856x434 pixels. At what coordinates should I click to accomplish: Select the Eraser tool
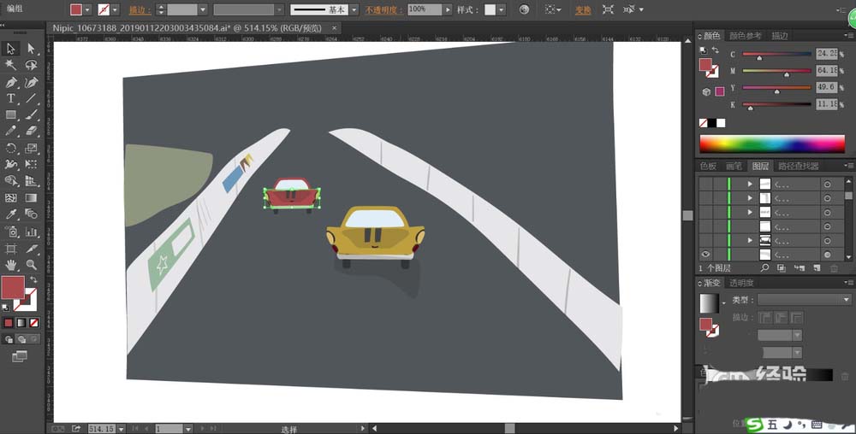(31, 132)
